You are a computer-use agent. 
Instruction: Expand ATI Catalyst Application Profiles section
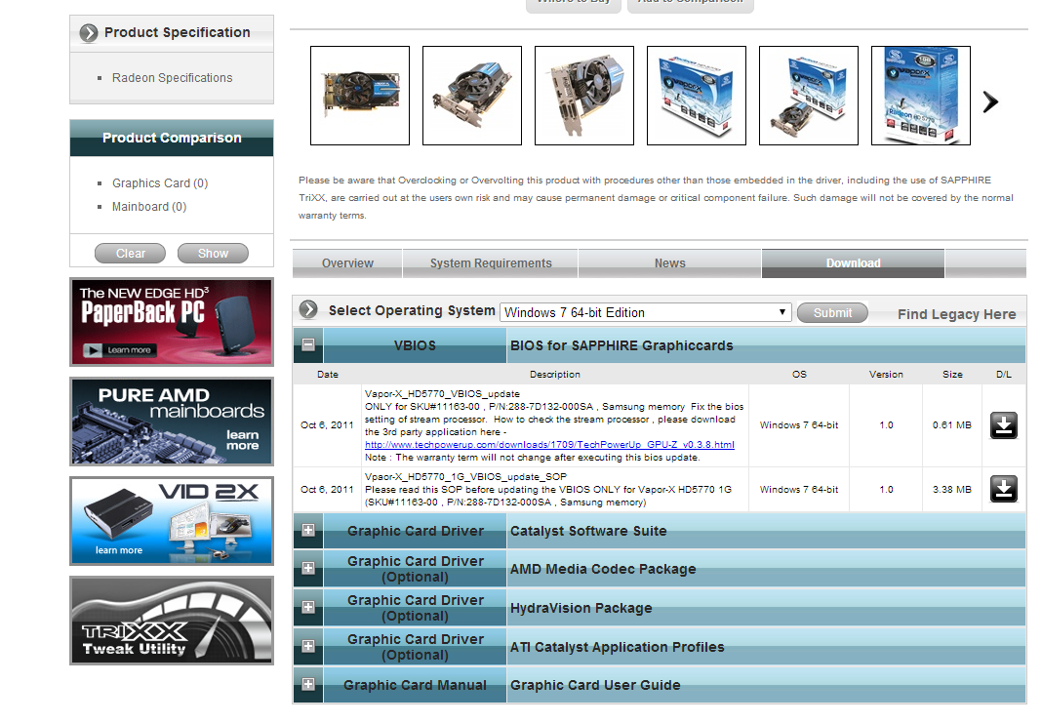(308, 646)
